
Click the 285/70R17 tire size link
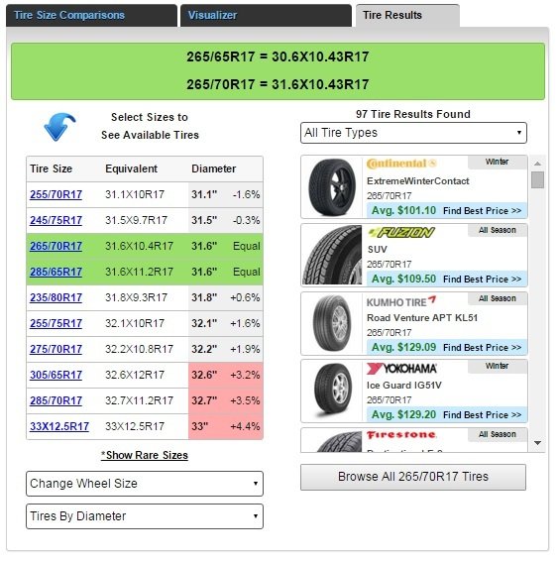[x=56, y=400]
